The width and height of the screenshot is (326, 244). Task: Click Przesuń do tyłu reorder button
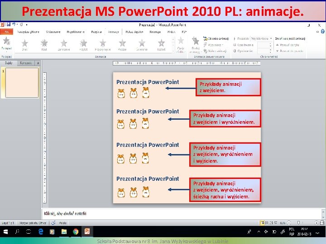point(288,45)
